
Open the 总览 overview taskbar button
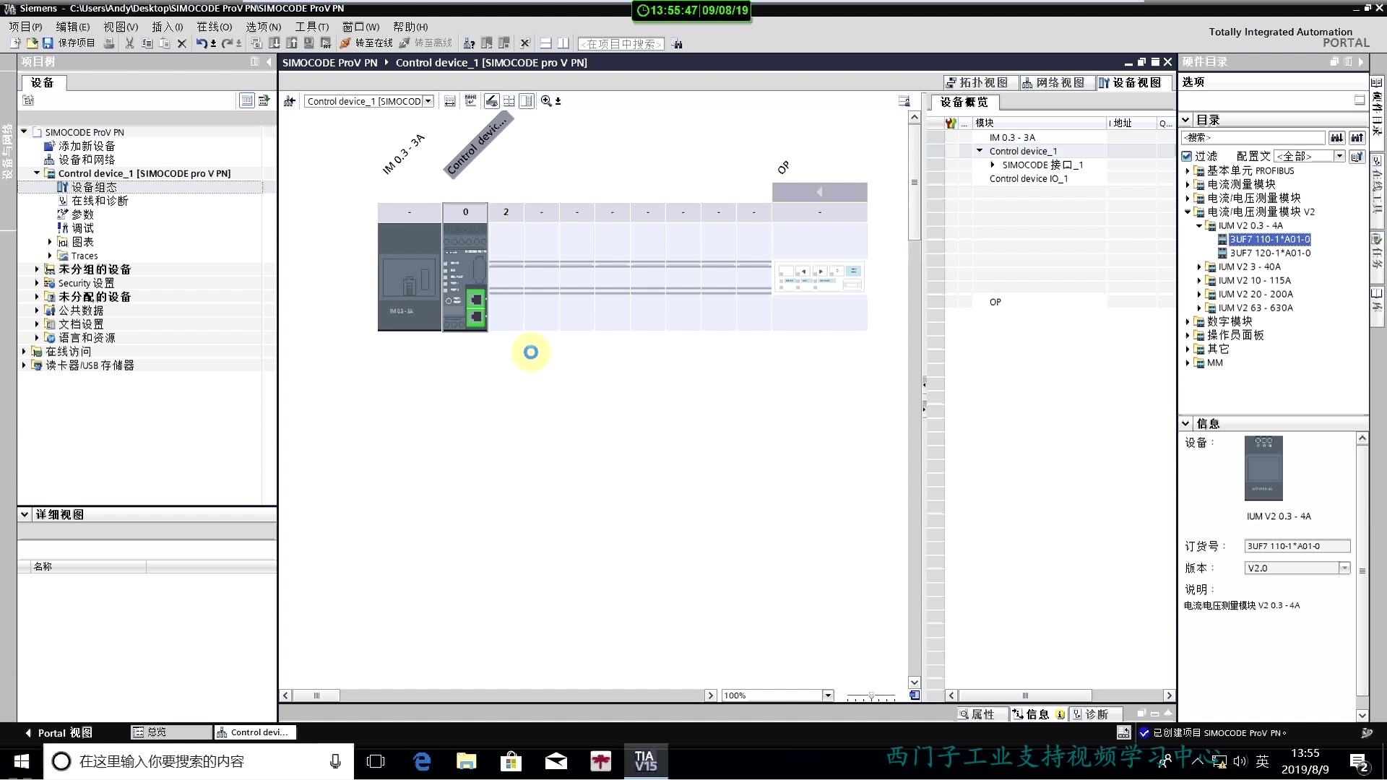(x=171, y=732)
